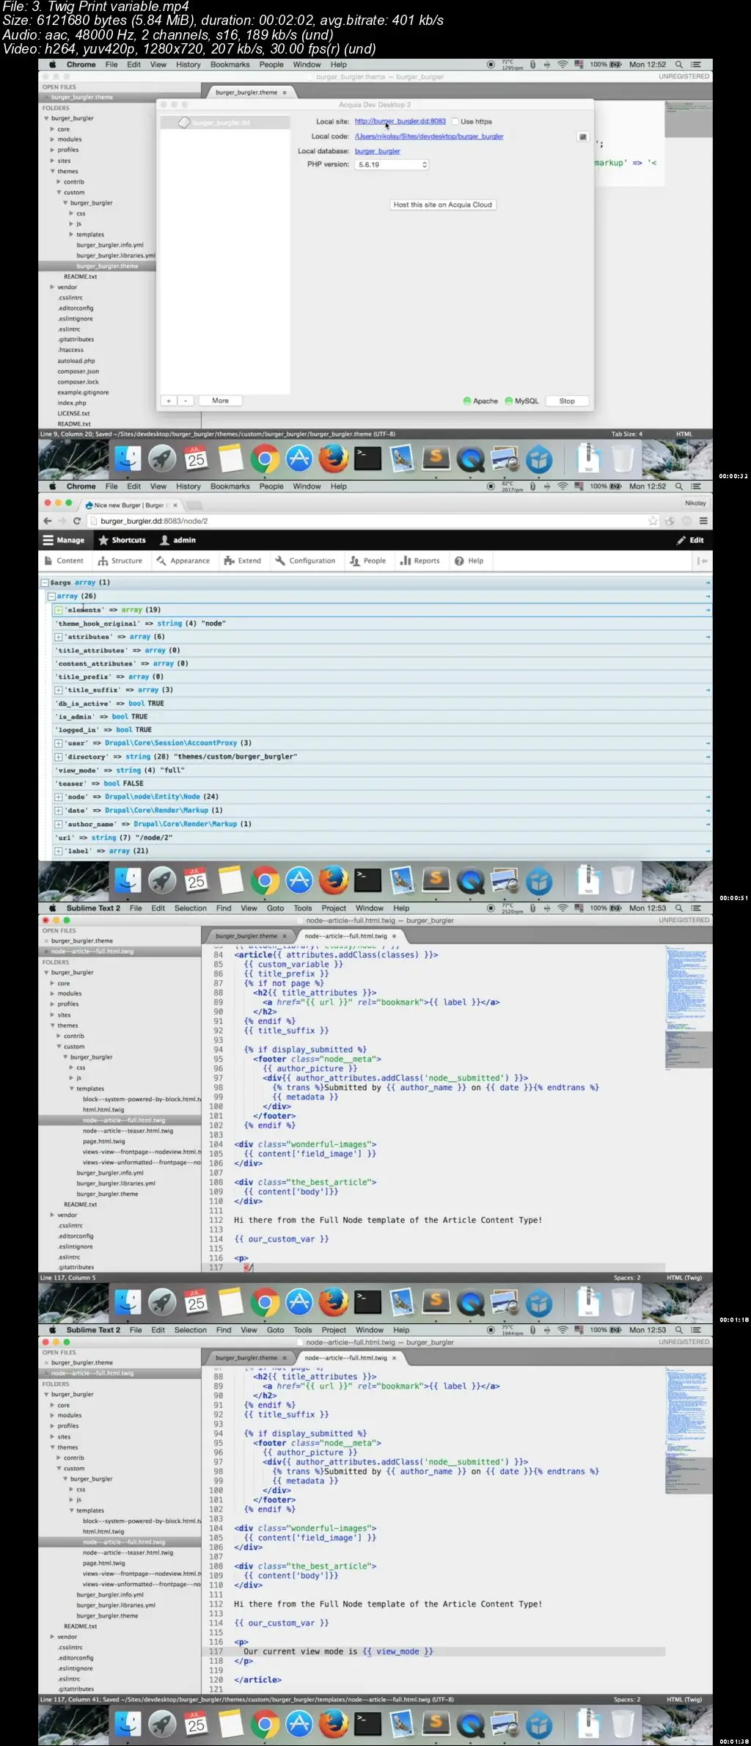Image resolution: width=751 pixels, height=1746 pixels.
Task: Open Launchpad rocket in 00:00:32 frame dock
Action: coord(162,459)
